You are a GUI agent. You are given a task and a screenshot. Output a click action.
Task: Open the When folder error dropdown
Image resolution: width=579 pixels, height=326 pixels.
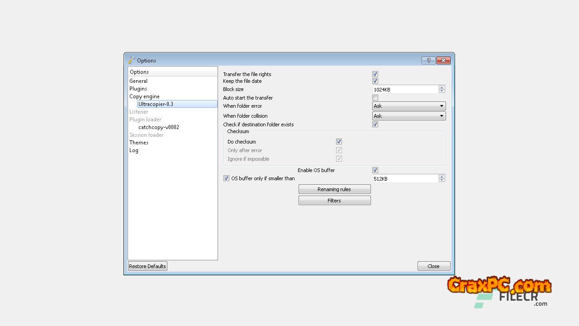(408, 106)
